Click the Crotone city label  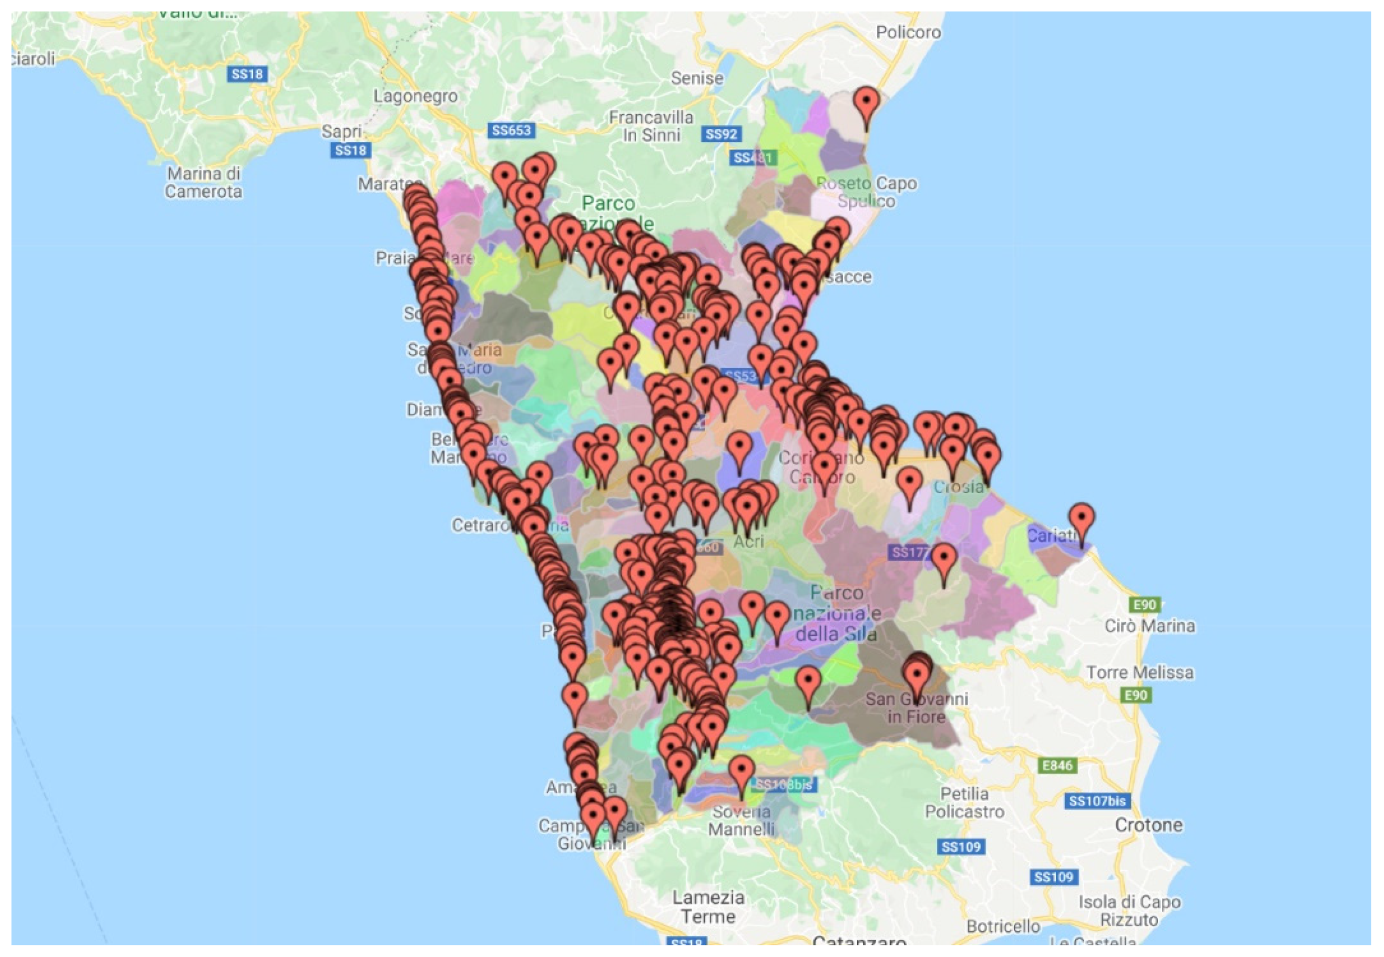[1149, 825]
